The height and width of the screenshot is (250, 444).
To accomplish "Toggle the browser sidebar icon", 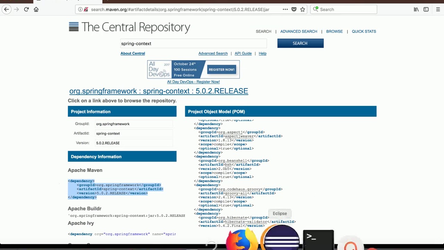I will [426, 9].
